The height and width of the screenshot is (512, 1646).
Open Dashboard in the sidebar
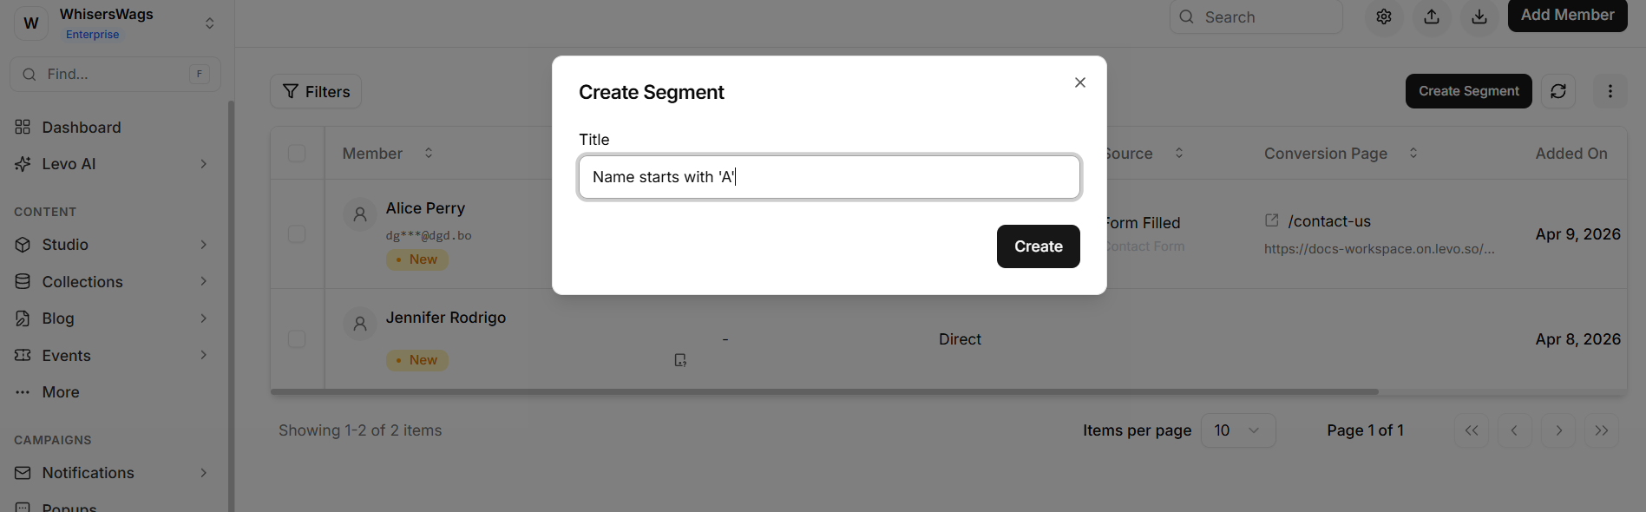tap(82, 128)
